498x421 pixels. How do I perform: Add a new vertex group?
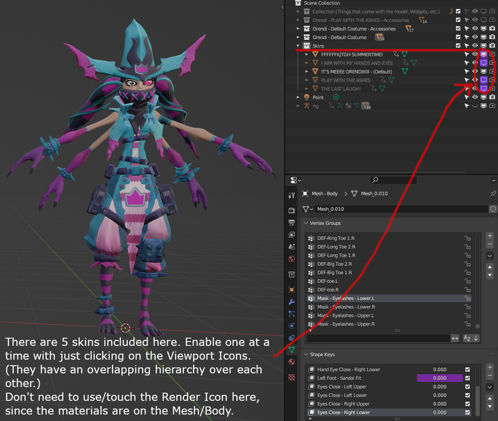click(x=490, y=236)
